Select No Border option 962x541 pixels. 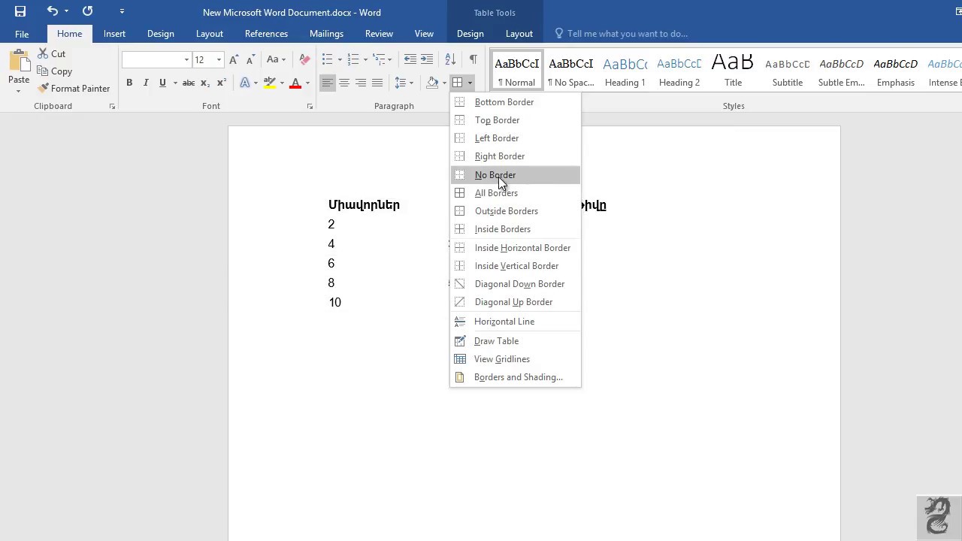click(516, 175)
